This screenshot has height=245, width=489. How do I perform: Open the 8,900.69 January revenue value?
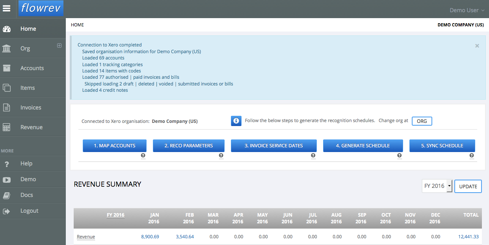click(x=150, y=237)
